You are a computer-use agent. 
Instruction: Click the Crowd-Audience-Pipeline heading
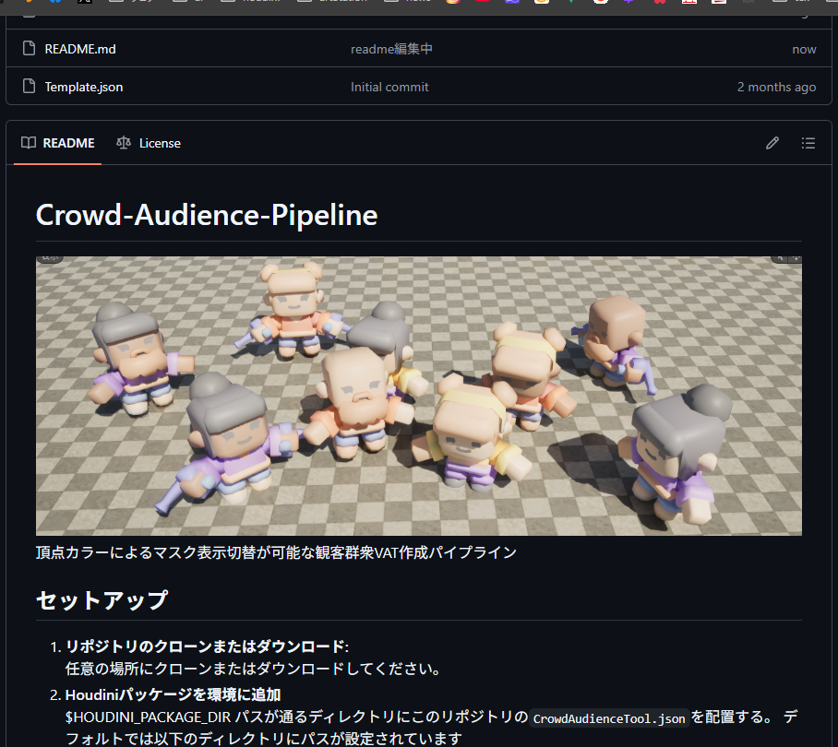[x=207, y=215]
